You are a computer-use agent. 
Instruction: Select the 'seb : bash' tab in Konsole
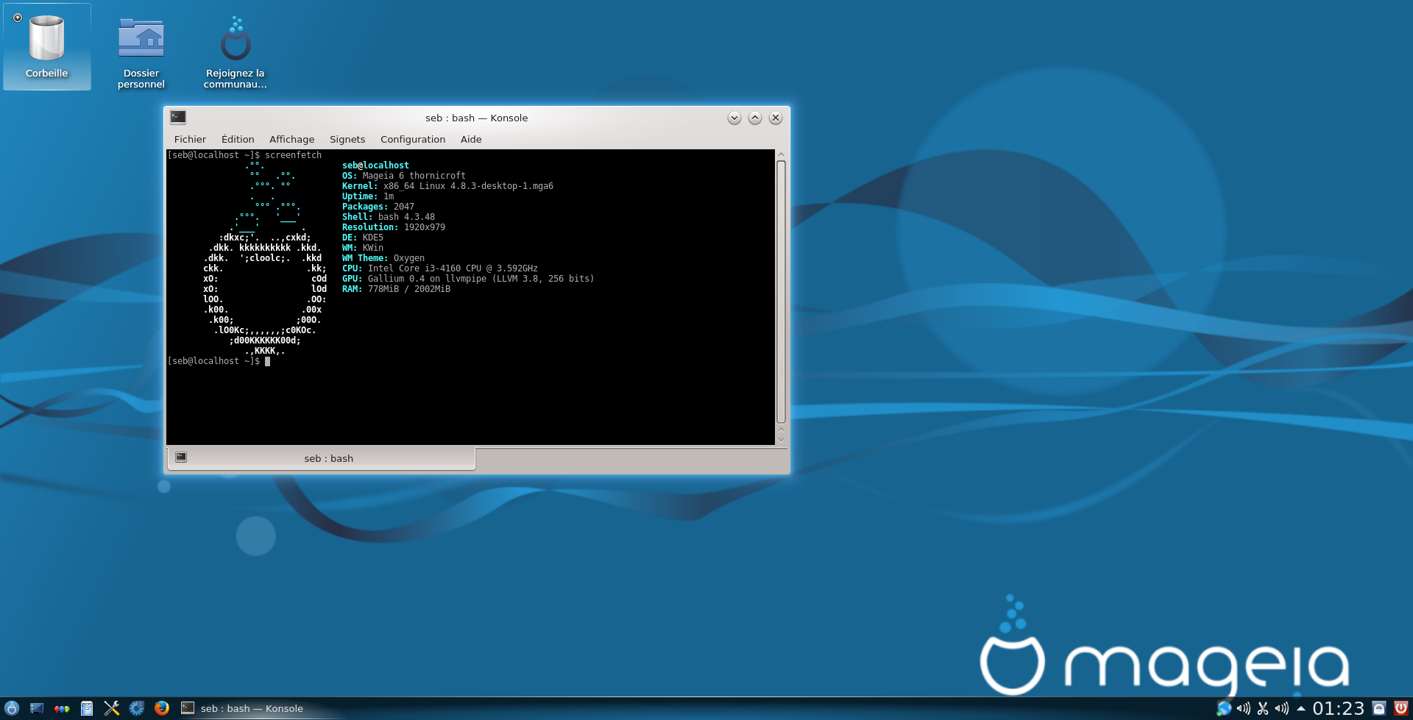pos(322,458)
